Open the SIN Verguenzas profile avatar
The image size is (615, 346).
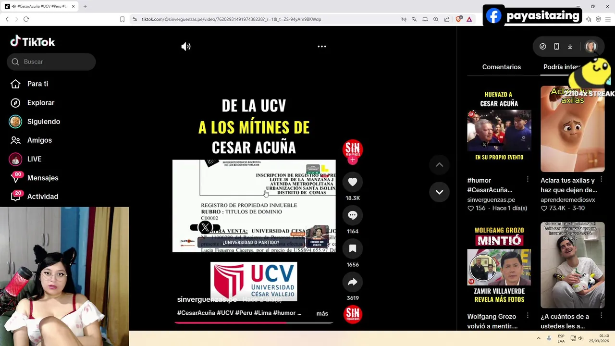point(353,148)
